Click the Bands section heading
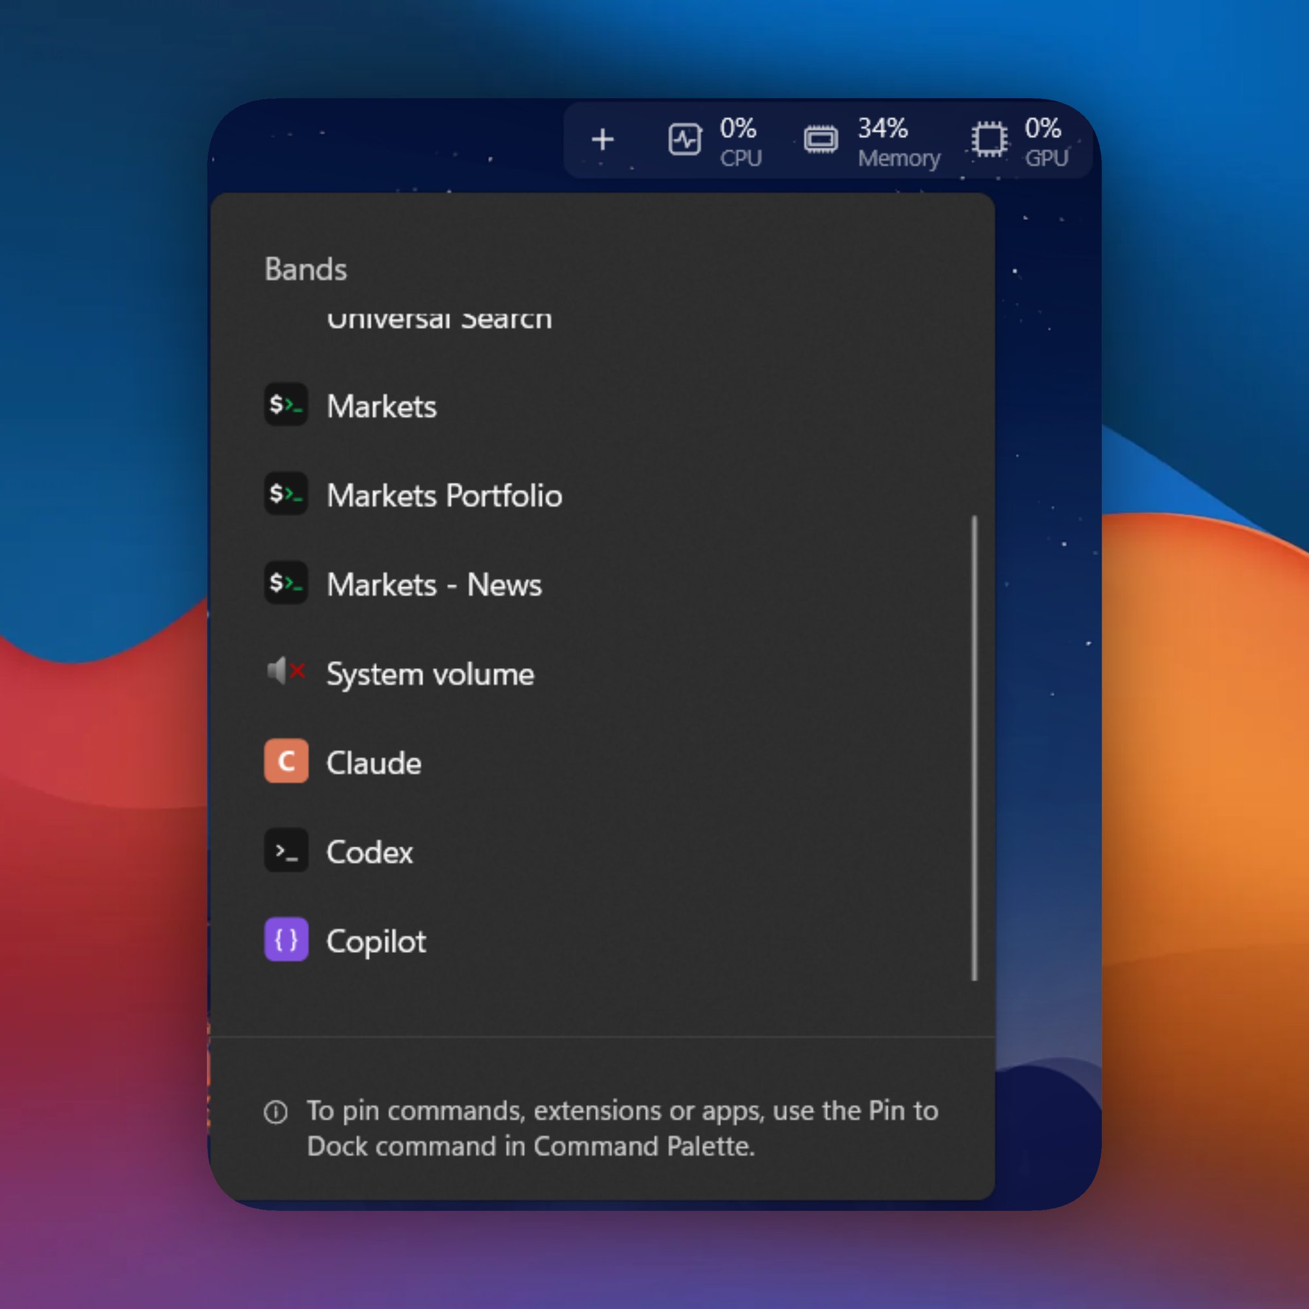 tap(306, 269)
